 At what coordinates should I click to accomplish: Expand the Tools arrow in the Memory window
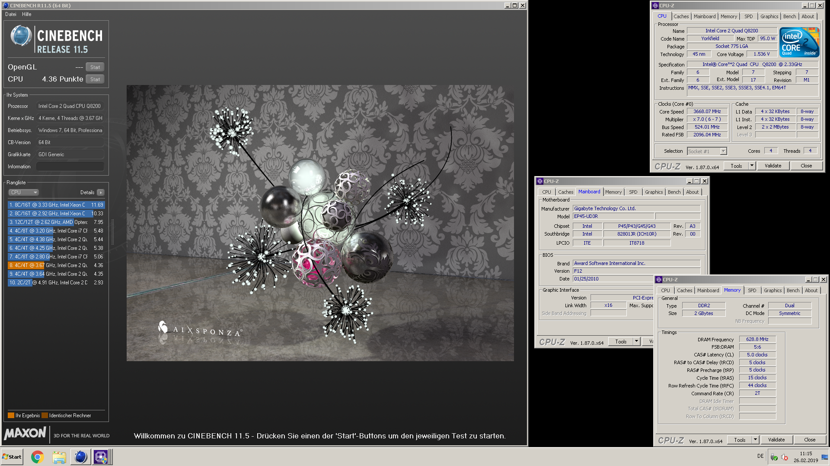(x=755, y=440)
